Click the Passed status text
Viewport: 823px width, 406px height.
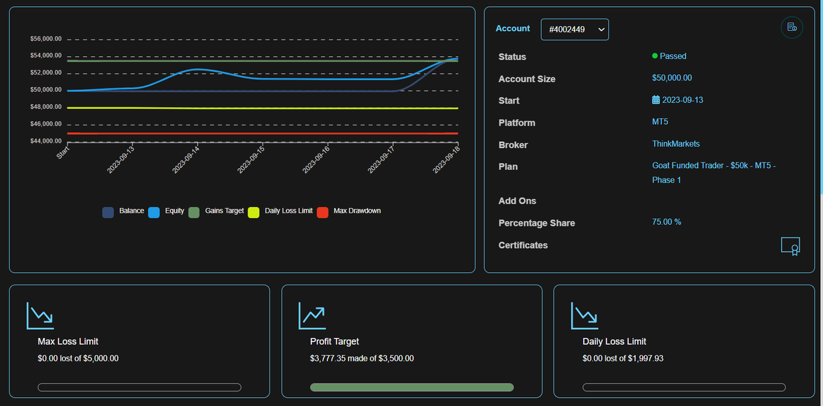tap(673, 56)
